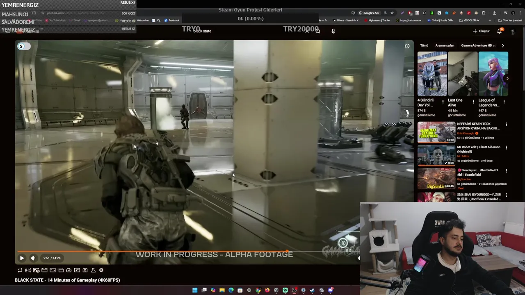The image size is (525, 295).
Task: Open File Explorer from taskbar
Action: coord(222,290)
